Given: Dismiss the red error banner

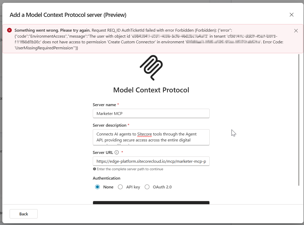Looking at the screenshot, I should (296, 31).
